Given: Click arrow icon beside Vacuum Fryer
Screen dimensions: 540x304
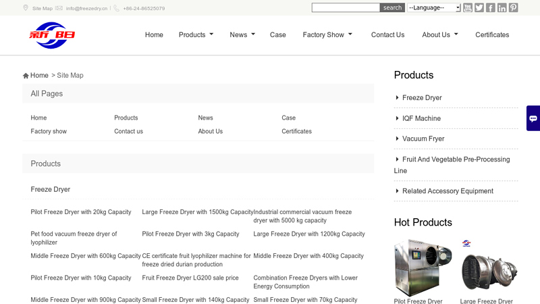Looking at the screenshot, I should point(397,138).
